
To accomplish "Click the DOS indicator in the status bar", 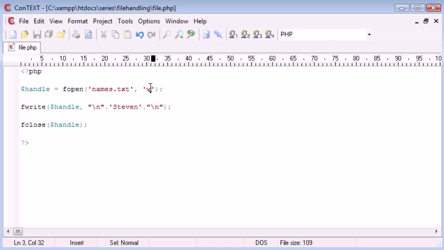I will (x=261, y=243).
